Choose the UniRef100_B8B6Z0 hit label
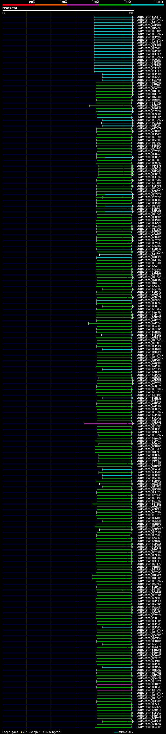The image size is (166, 734). 149,105
